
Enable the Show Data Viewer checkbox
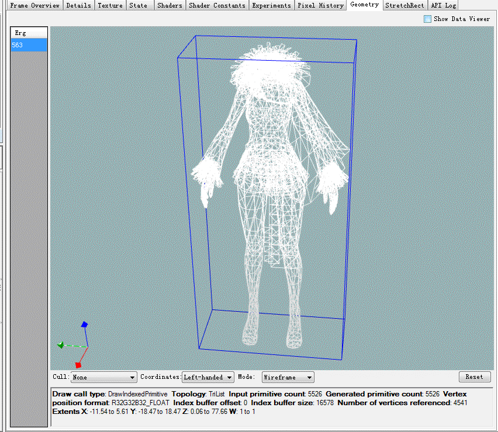click(x=427, y=19)
